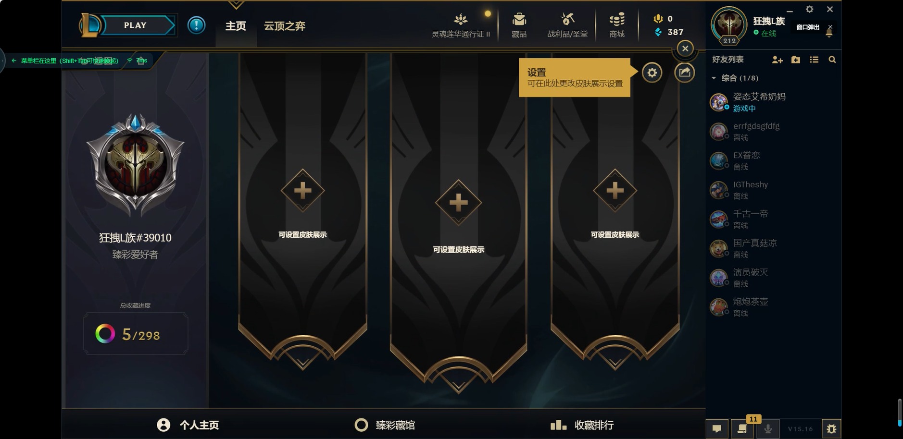The height and width of the screenshot is (439, 903).
Task: Toggle the notification bell icon
Action: 829,33
